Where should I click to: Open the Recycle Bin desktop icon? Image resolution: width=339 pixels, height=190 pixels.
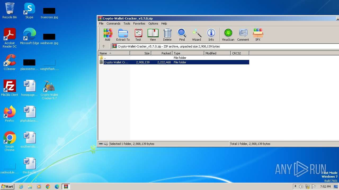coord(10,11)
